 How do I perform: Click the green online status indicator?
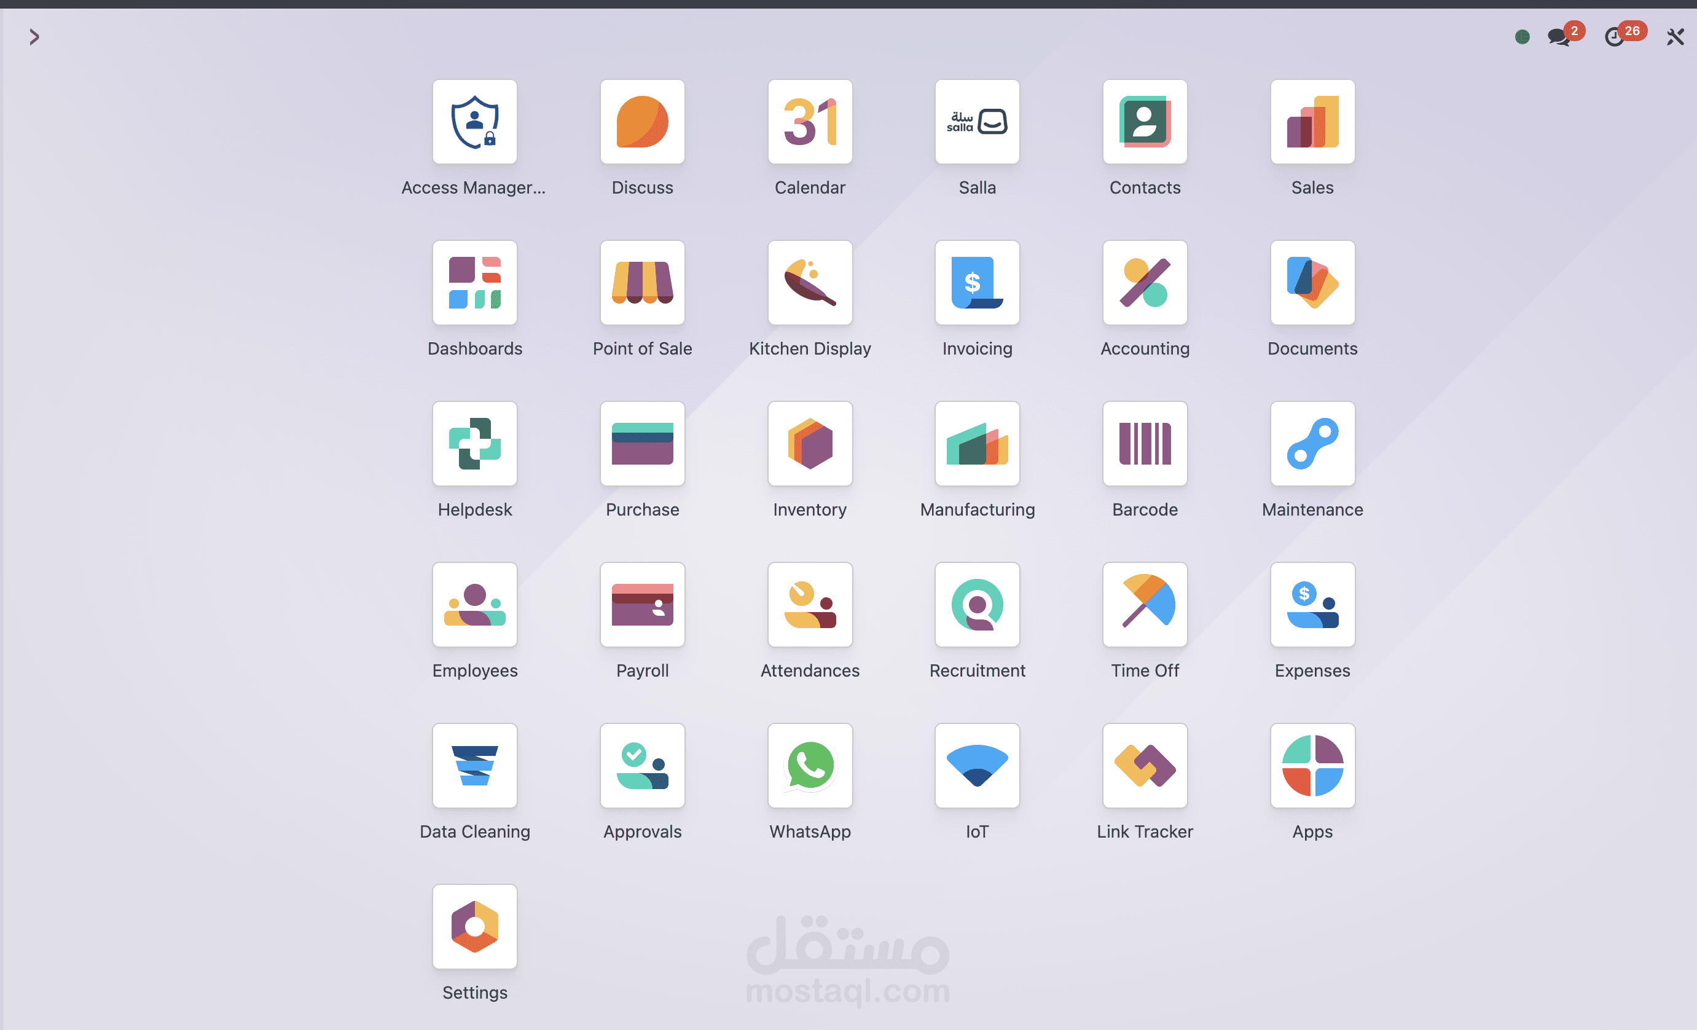pos(1522,36)
